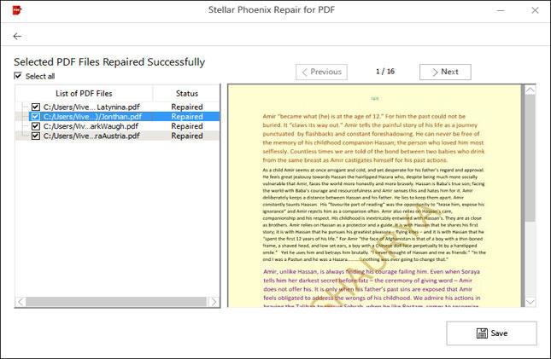This screenshot has width=551, height=359.
Task: Click the back arrow icon
Action: [x=17, y=36]
